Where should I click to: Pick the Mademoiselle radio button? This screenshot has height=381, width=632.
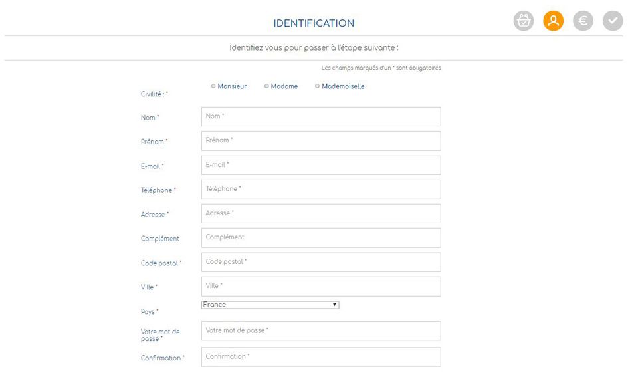coord(317,86)
